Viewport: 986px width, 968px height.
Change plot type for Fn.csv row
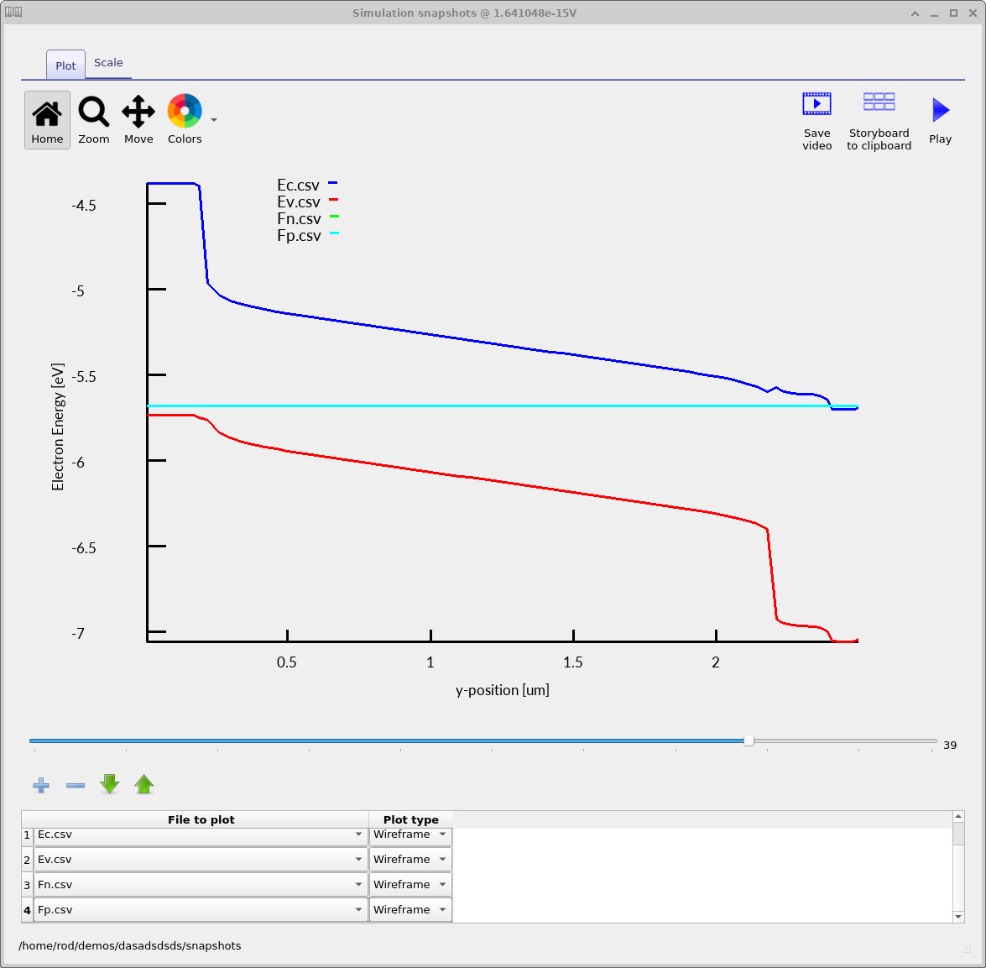[410, 884]
